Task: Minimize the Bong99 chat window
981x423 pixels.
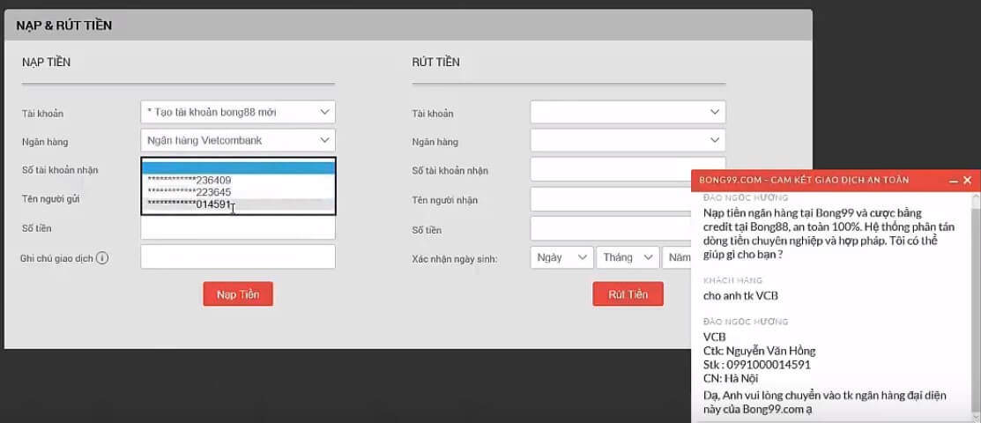Action: pos(953,180)
